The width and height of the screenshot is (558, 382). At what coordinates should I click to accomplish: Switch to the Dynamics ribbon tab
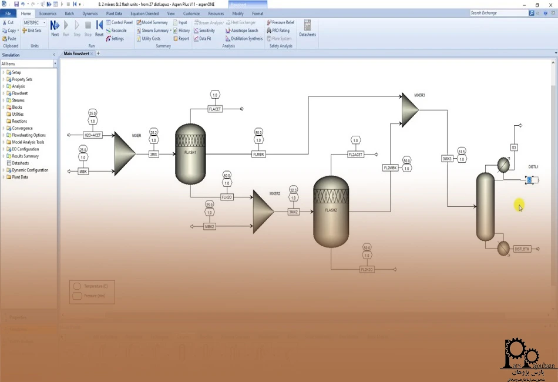pos(90,13)
